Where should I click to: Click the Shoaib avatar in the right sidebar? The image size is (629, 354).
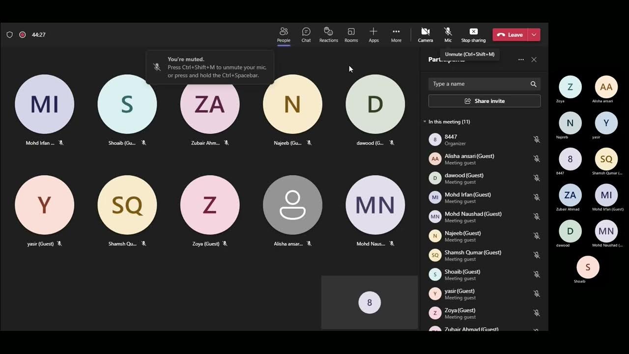(588, 267)
